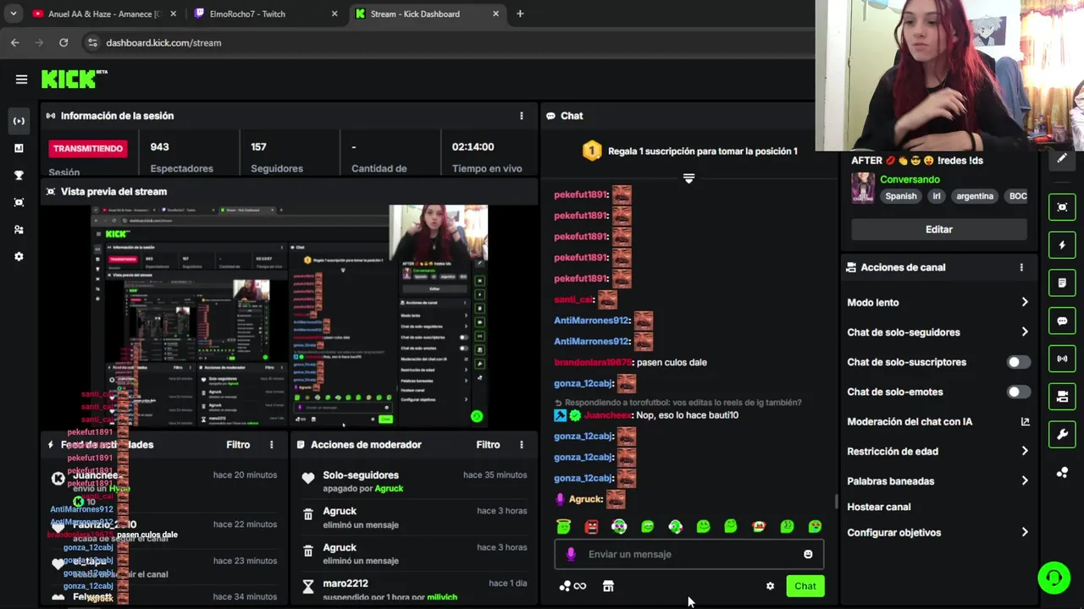Screen dimensions: 1084x609
Task: Click the external link icon for Moderación del chat con IA
Action: 1025,421
